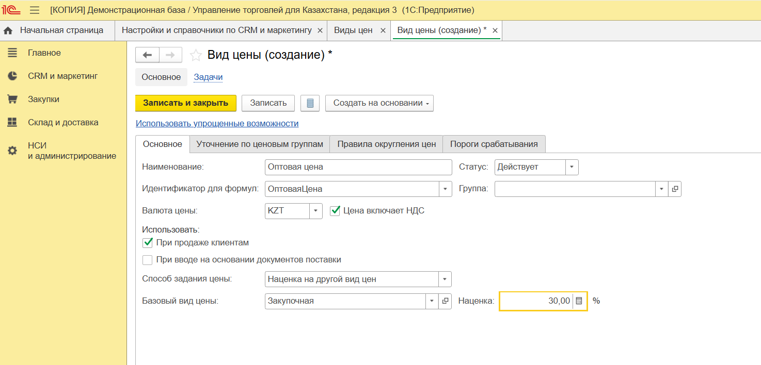
Task: Open Базовый вид цены record via open button
Action: click(445, 301)
